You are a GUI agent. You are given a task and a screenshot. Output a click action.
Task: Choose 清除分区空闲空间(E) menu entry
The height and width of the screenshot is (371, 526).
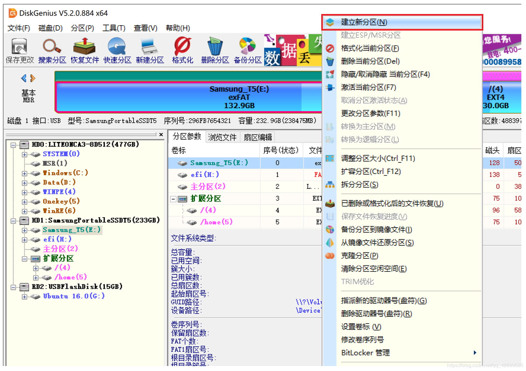374,269
